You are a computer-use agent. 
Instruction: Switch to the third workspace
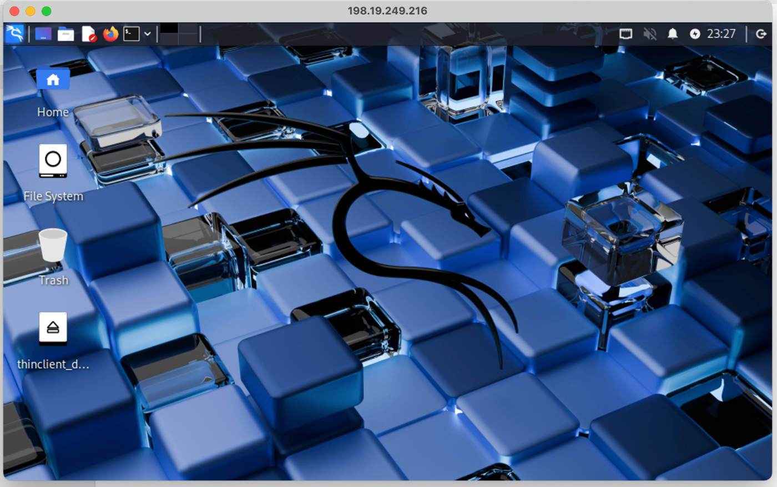pos(169,39)
